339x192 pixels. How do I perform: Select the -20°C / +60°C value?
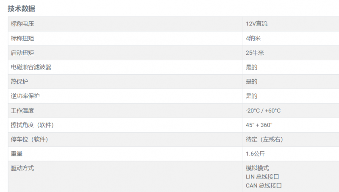263,111
